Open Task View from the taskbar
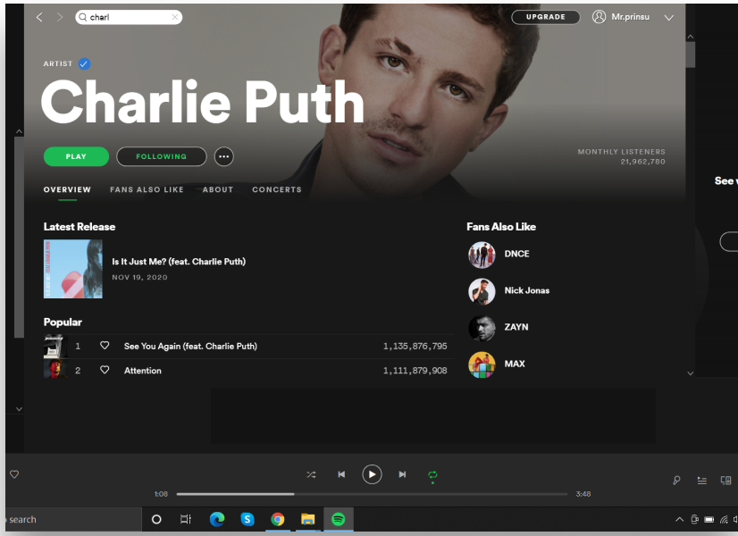Screen dimensions: 738x536 [x=186, y=519]
